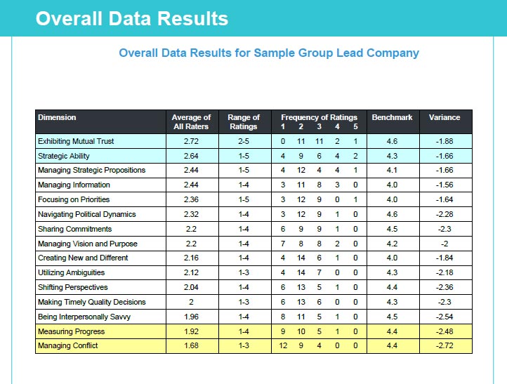The image size is (507, 384).
Task: Click variance -2.48 for Measuring Progress
Action: (x=445, y=331)
